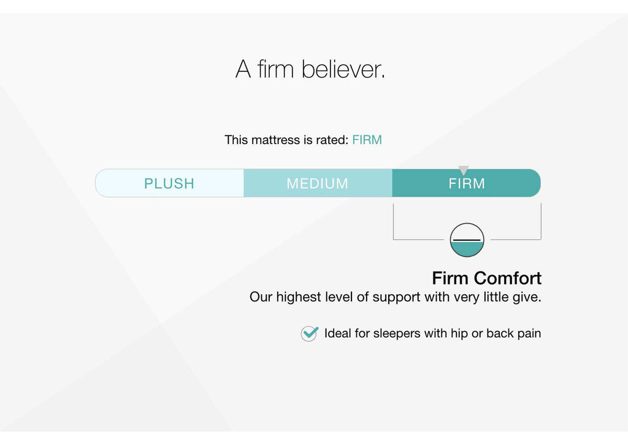Click the 'Firm Comfort' title
Viewport: 628px width, 445px height.
coord(486,278)
